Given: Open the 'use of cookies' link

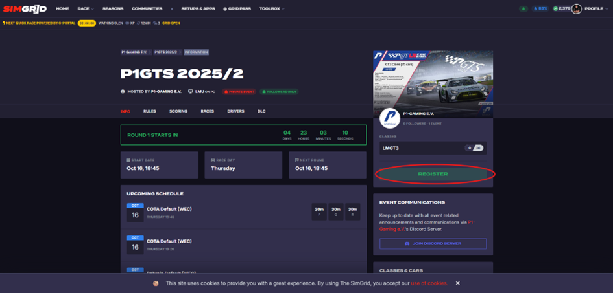Looking at the screenshot, I should coord(429,283).
